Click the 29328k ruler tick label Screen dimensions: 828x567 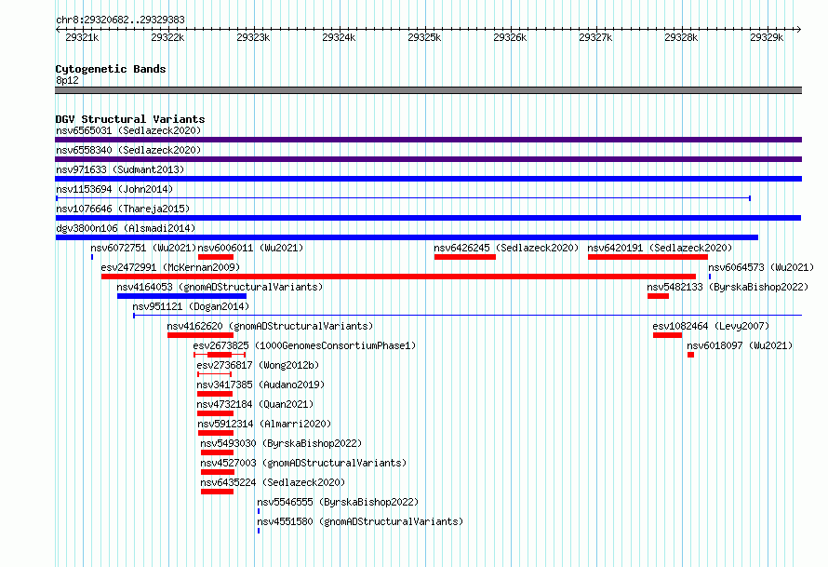681,38
